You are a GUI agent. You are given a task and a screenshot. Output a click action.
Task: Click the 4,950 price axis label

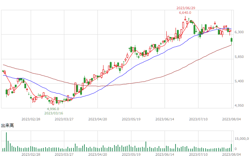coord(239,106)
